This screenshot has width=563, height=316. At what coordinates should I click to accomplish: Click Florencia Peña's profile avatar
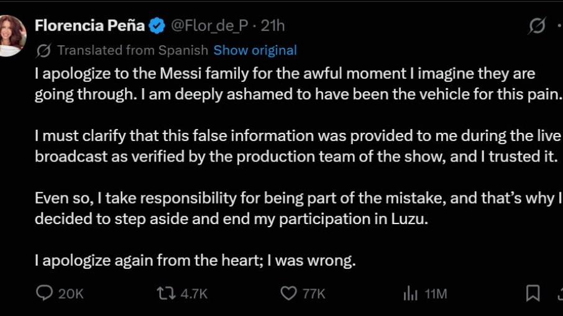point(11,36)
